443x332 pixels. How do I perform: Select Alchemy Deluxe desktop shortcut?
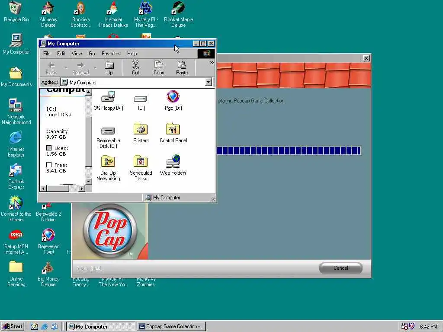pyautogui.click(x=48, y=15)
